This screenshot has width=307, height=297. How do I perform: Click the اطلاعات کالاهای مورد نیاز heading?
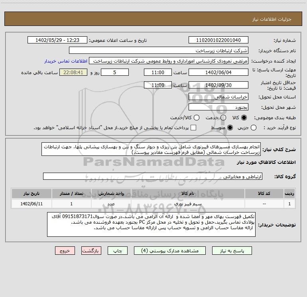pyautogui.click(x=266, y=162)
